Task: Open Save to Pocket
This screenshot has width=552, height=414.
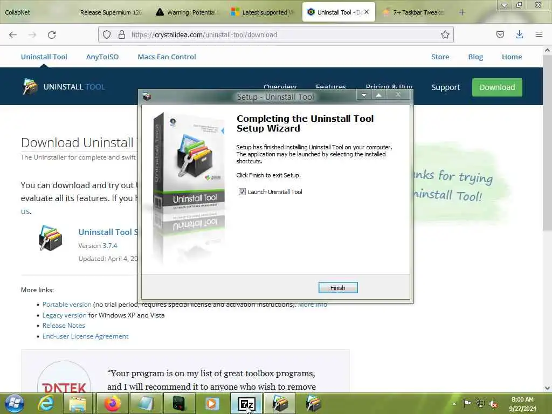Action: coord(500,34)
